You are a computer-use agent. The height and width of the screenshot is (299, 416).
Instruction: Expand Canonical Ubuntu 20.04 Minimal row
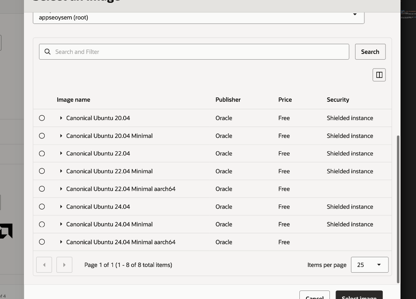(x=61, y=136)
